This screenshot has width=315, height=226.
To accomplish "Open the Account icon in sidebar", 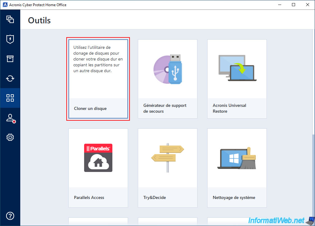I will tap(10, 118).
